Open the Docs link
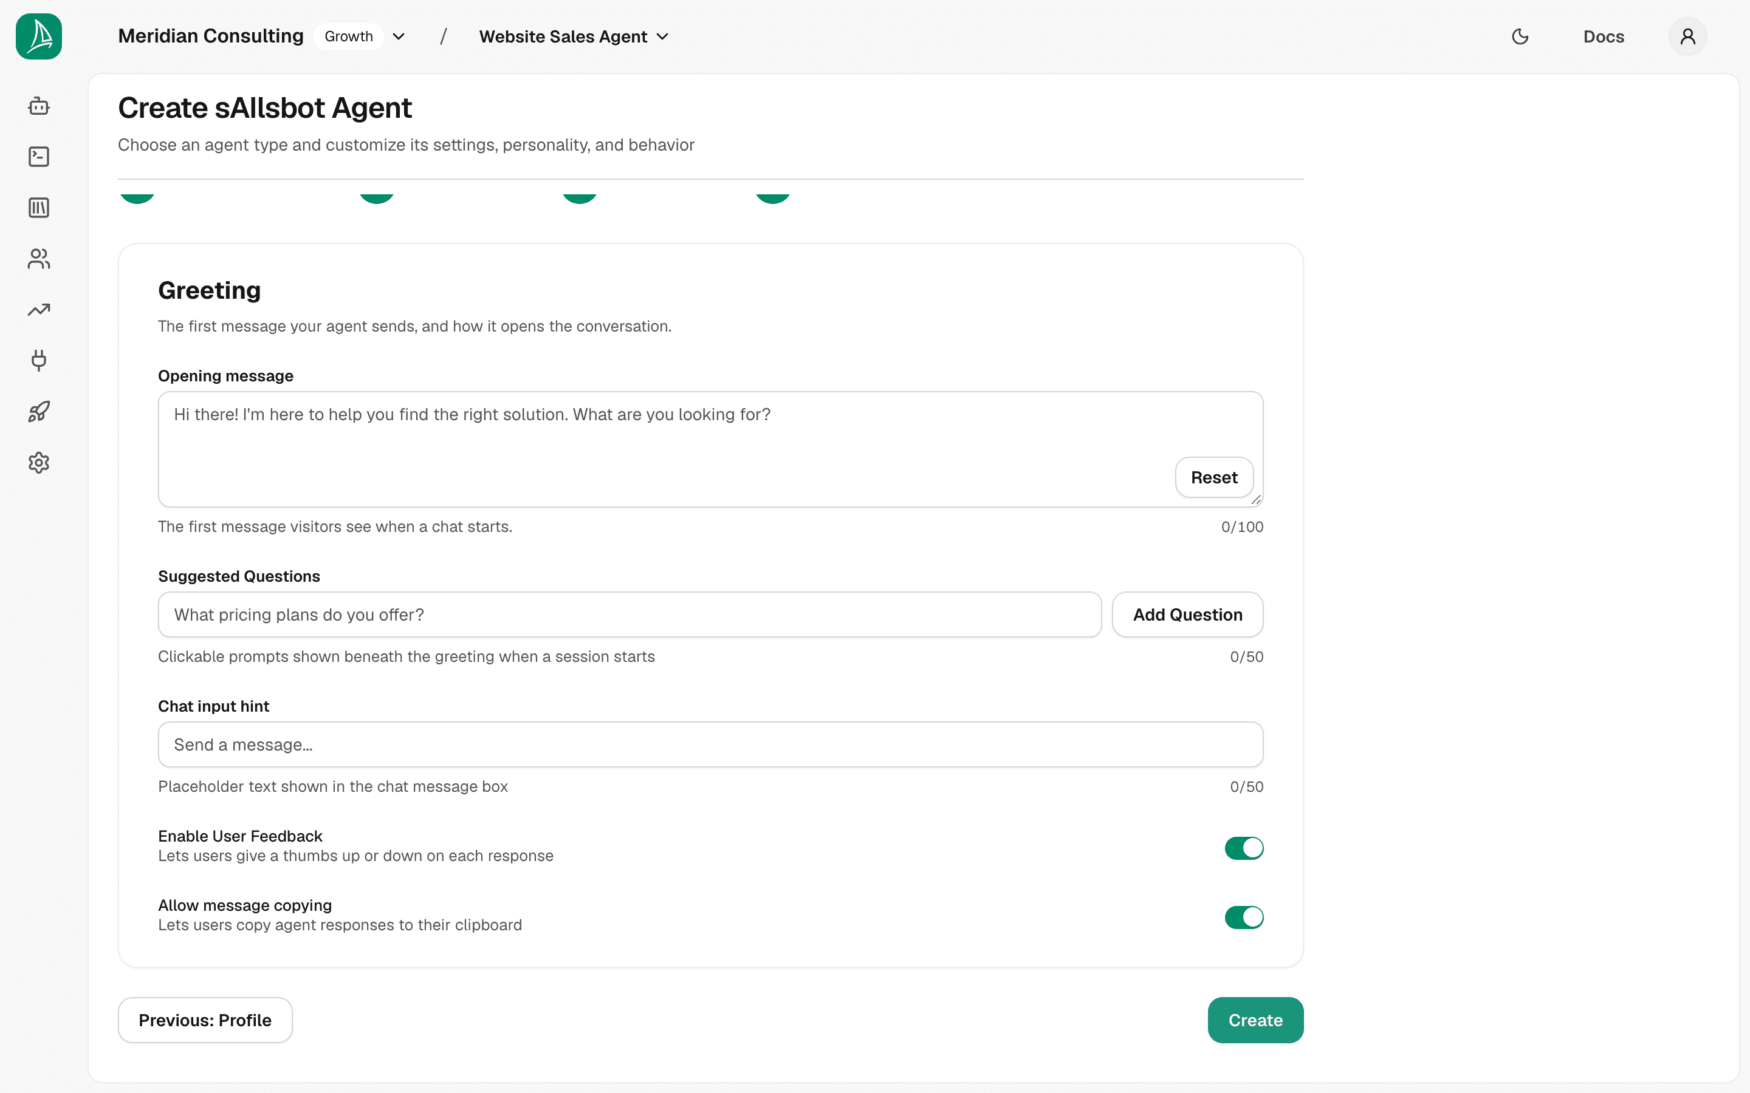This screenshot has width=1750, height=1093. tap(1603, 36)
